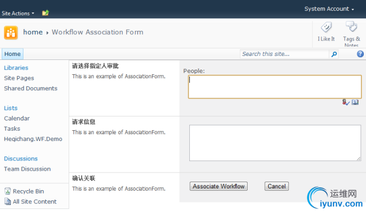This screenshot has height=213, width=366.
Task: Click into the Search this site field
Action: point(285,54)
